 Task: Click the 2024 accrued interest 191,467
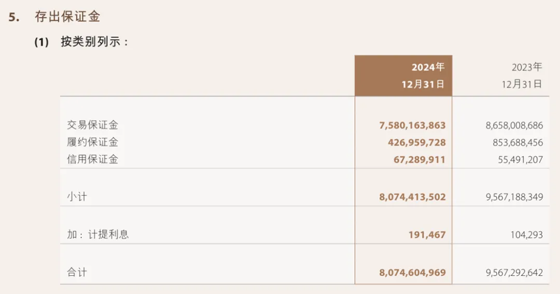click(x=427, y=235)
